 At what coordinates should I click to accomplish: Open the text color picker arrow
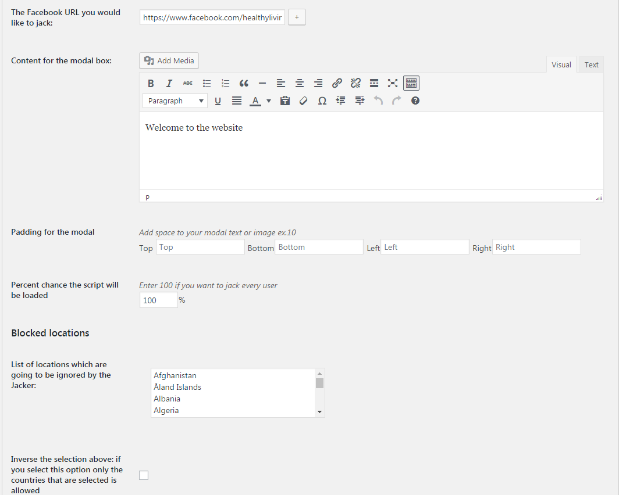(x=269, y=101)
